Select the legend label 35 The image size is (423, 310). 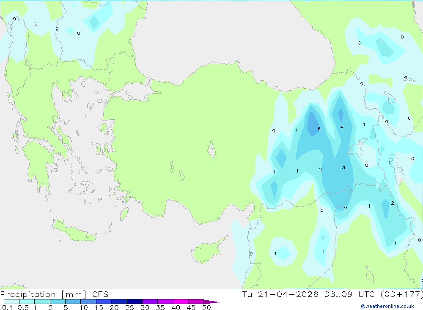click(x=160, y=307)
